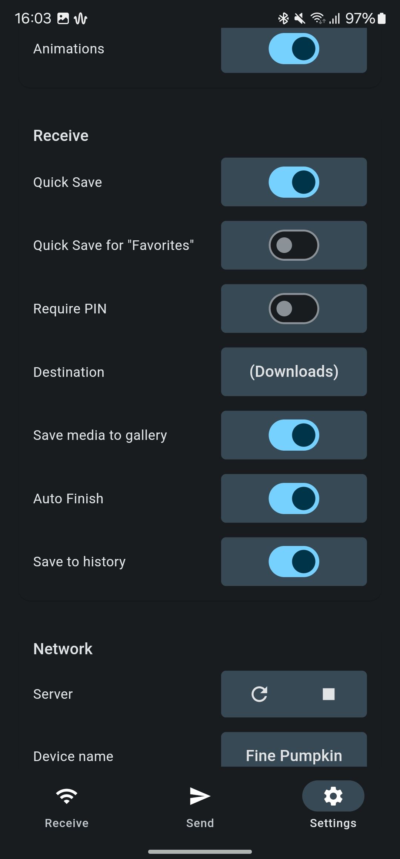Edit the Fine Pumpkin device name
This screenshot has height=859, width=400.
(x=294, y=750)
